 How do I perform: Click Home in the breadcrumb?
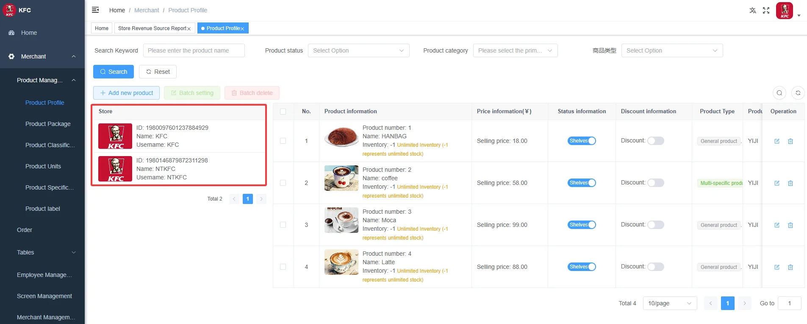coord(117,10)
